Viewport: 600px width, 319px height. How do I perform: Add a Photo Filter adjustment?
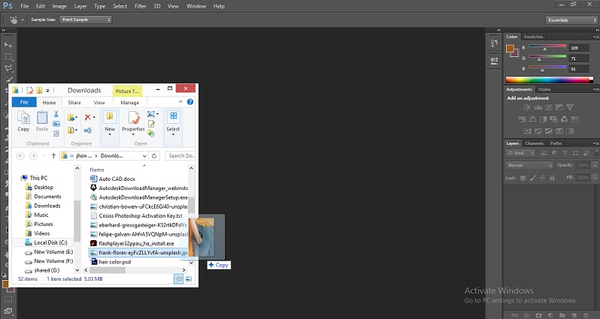coord(553,119)
